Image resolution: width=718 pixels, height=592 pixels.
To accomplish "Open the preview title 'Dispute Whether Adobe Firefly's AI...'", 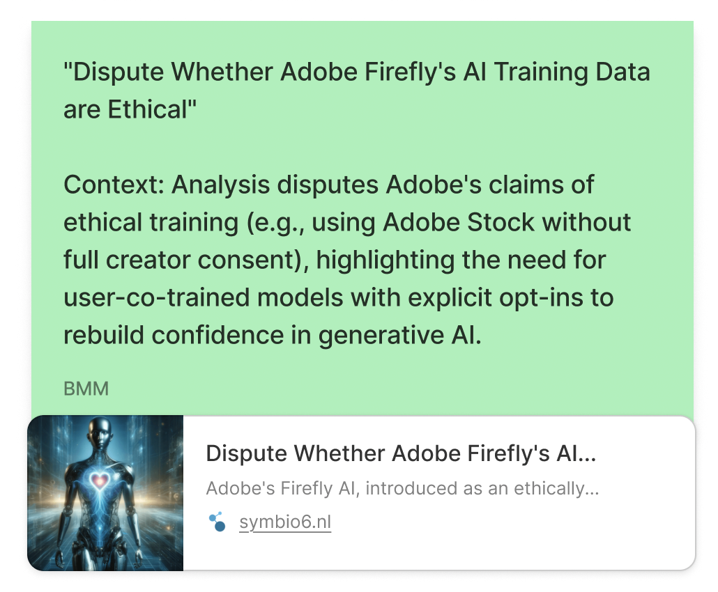I will click(x=401, y=453).
